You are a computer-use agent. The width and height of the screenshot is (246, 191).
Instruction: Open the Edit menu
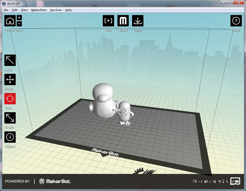point(14,9)
